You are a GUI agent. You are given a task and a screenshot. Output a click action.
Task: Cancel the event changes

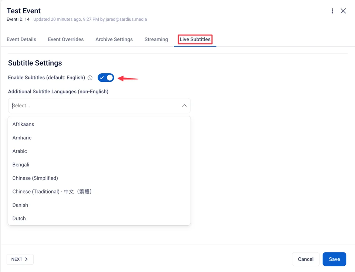pyautogui.click(x=306, y=259)
